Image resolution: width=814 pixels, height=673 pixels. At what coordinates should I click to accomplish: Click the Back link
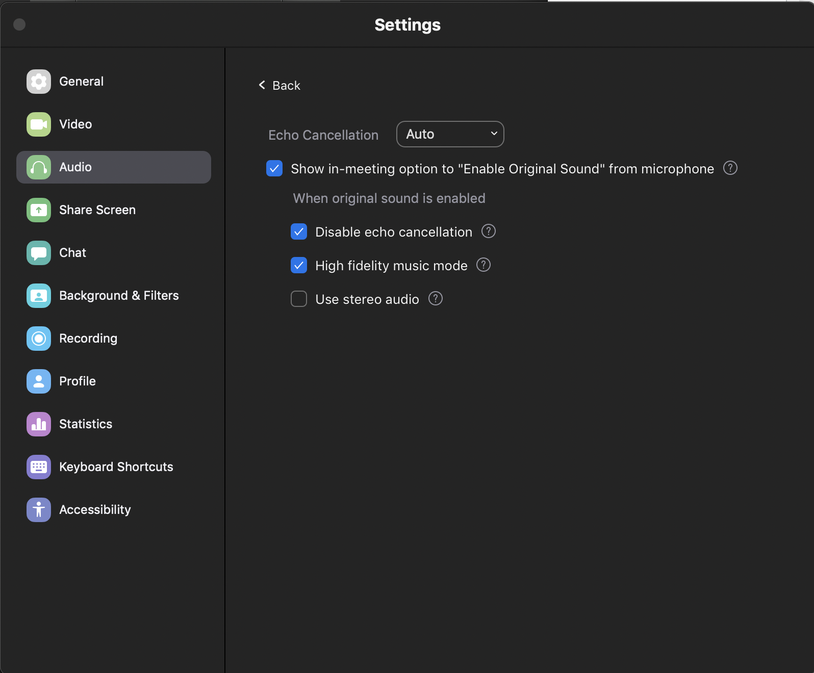click(279, 85)
